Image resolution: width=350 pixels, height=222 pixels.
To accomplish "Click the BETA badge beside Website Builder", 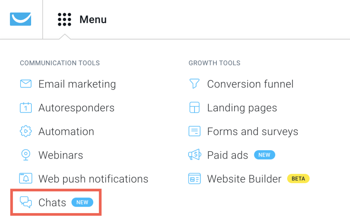I will 298,178.
